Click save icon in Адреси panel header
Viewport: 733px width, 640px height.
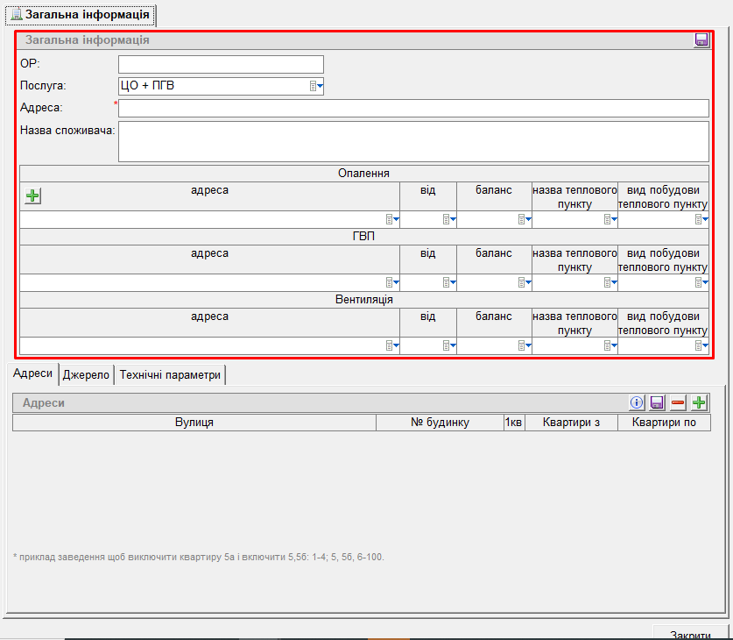[657, 402]
